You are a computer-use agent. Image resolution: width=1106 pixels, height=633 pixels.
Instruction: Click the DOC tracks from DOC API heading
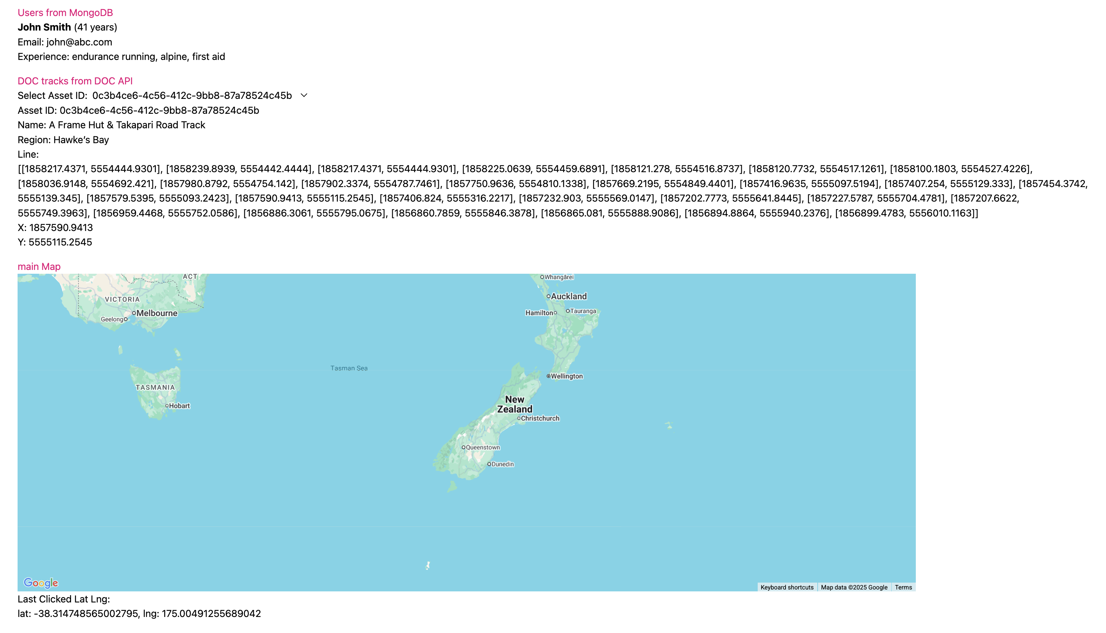[75, 81]
